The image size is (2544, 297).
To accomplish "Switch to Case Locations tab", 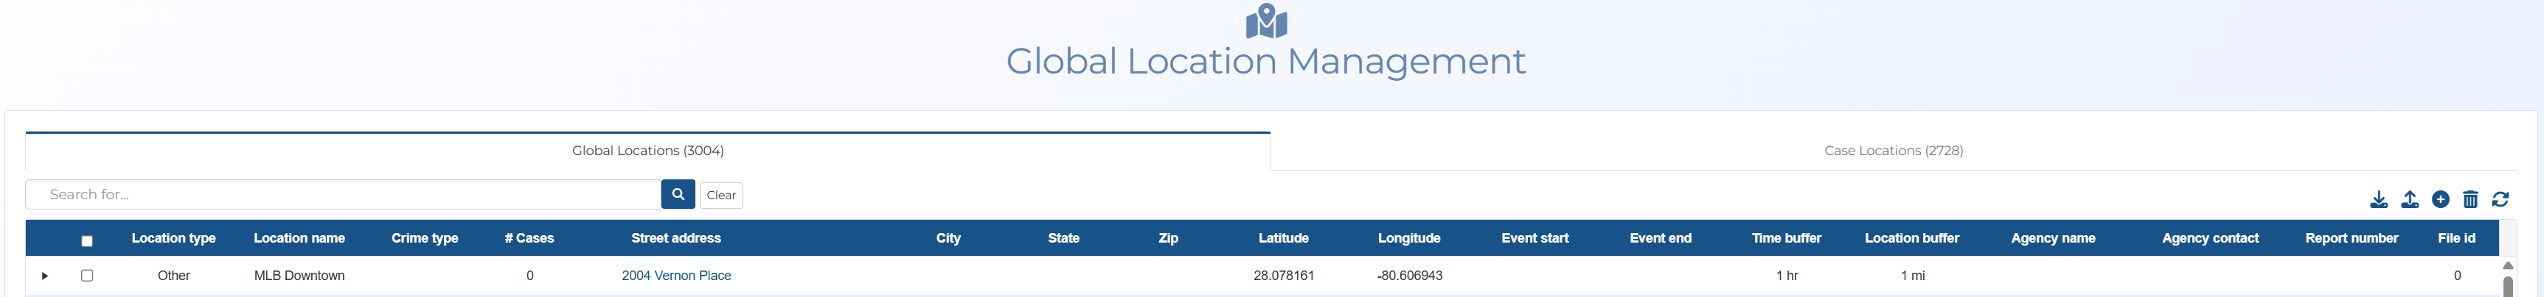I will click(1892, 151).
